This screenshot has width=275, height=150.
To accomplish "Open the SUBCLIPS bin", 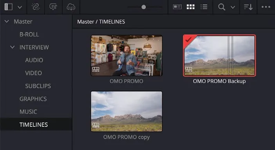I will click(x=38, y=86).
